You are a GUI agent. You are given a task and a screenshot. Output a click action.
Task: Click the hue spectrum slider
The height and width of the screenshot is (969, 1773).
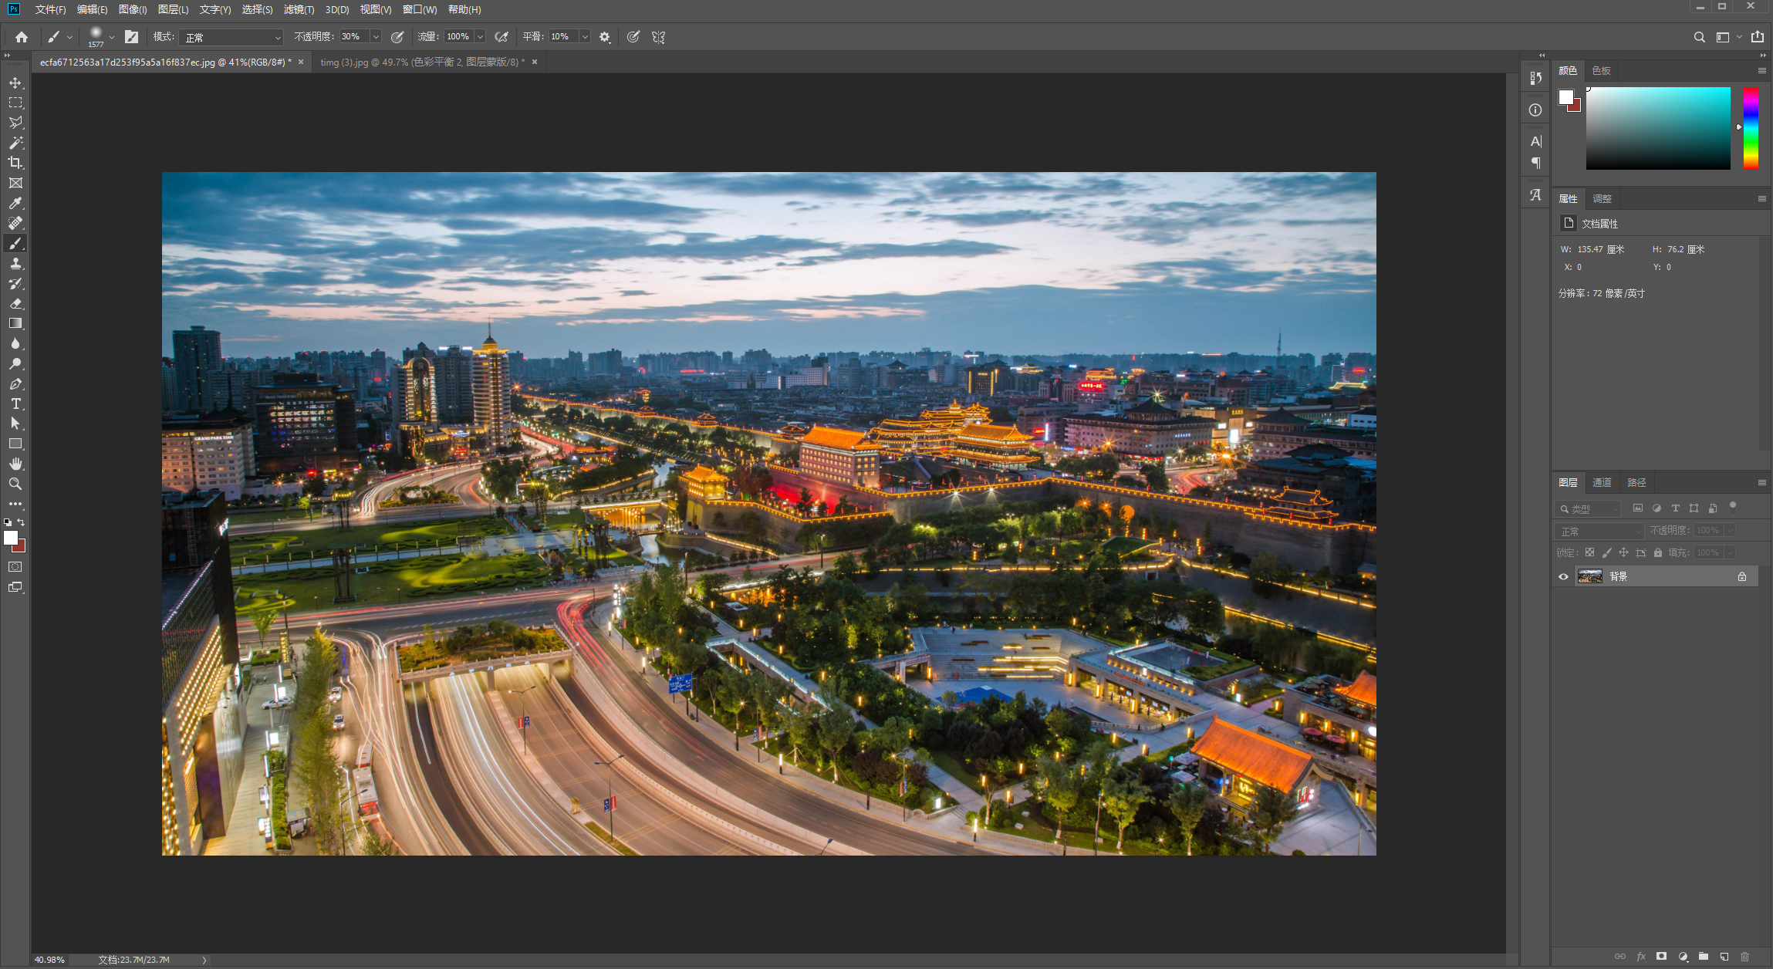click(x=1751, y=128)
